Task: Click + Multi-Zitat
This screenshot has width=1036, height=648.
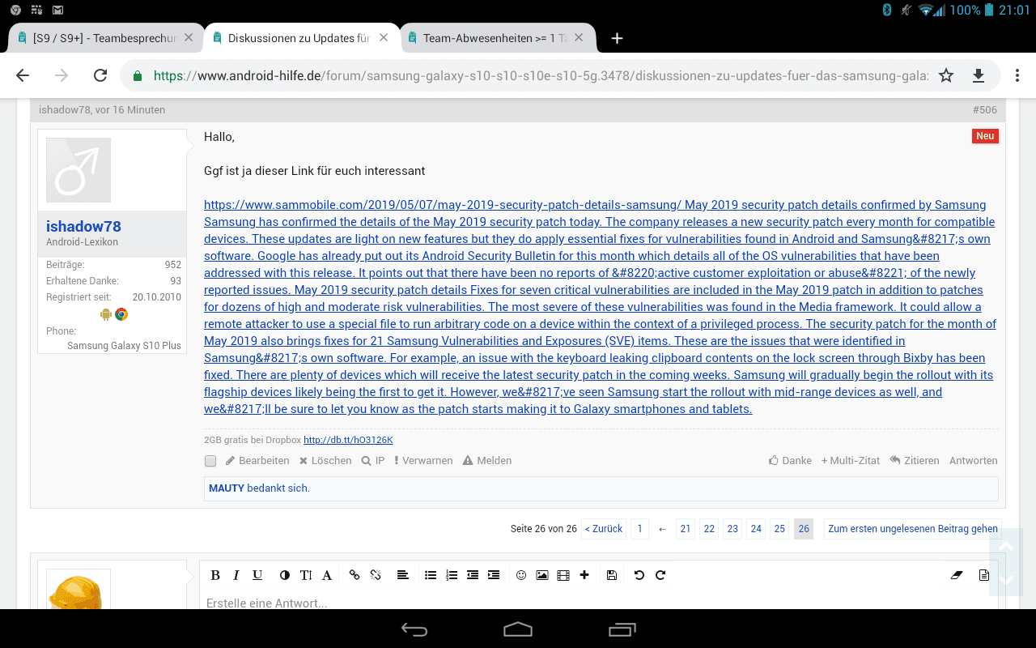Action: tap(851, 460)
